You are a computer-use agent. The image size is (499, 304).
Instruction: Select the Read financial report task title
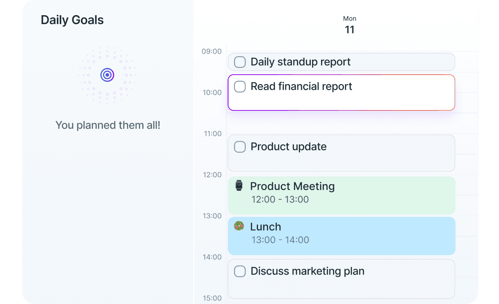(x=301, y=87)
